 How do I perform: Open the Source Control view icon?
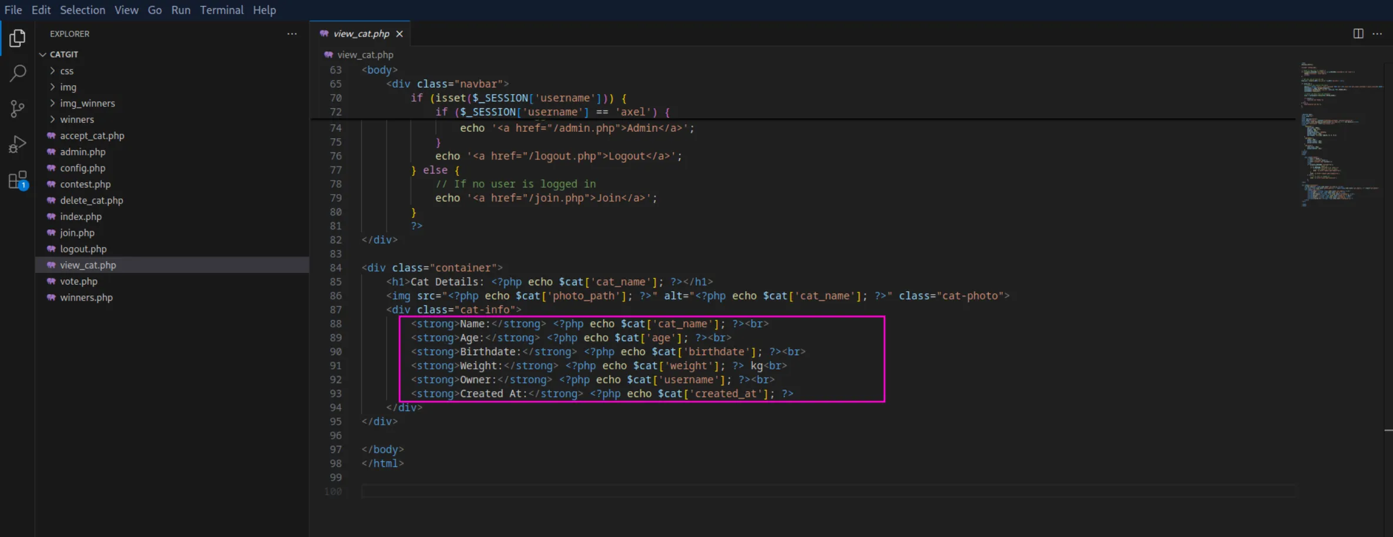coord(18,109)
